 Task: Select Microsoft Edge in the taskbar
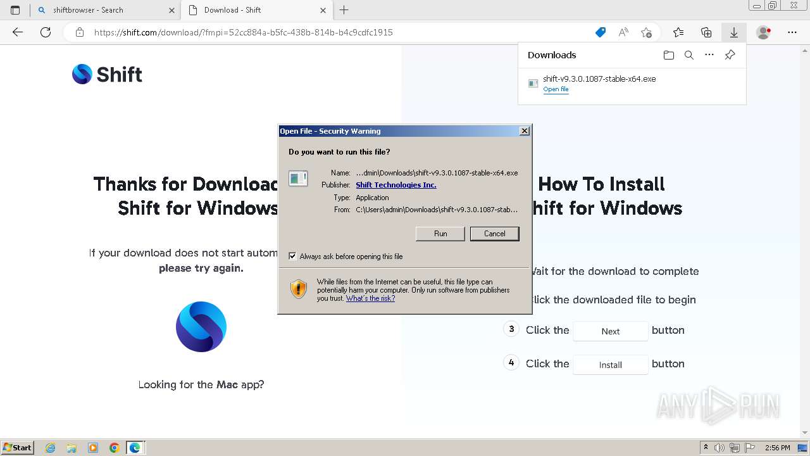tap(135, 448)
